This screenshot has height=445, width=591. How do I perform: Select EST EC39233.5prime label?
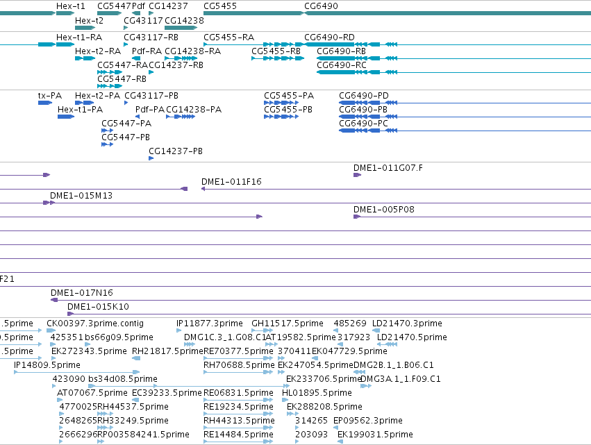pyautogui.click(x=167, y=393)
